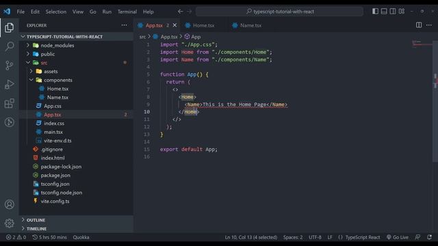Click the errors and warnings status indicator

click(16, 237)
